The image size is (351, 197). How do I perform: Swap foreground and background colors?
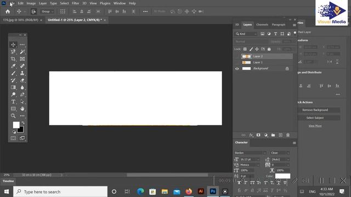(23, 123)
